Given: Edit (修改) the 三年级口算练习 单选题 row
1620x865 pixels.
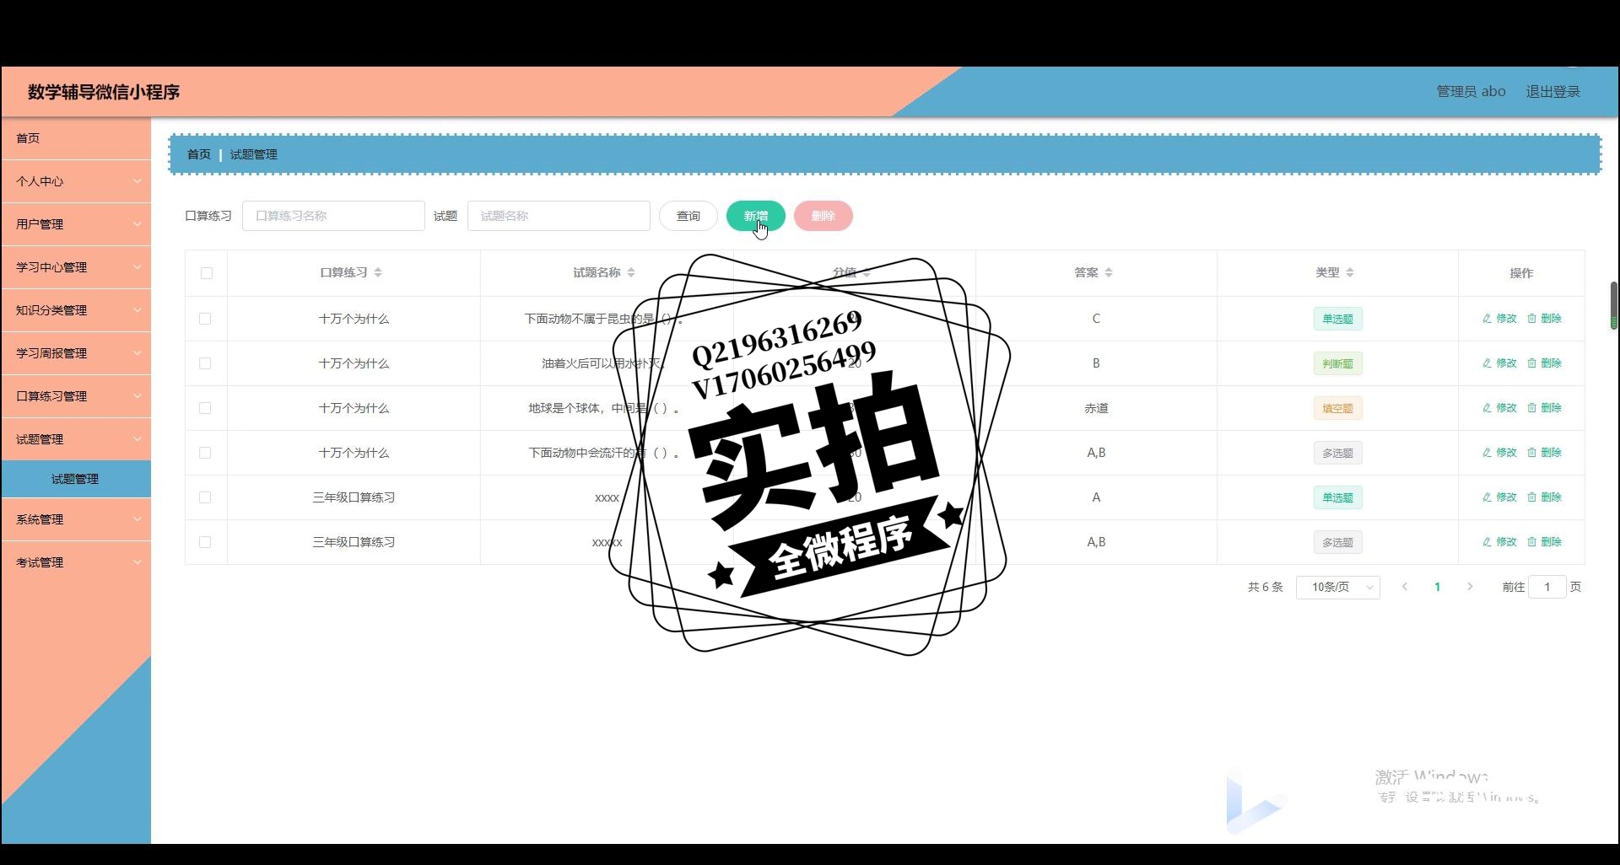Looking at the screenshot, I should tap(1499, 497).
